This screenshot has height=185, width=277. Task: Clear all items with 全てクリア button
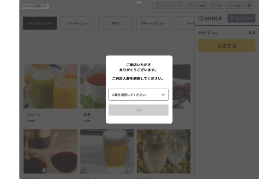coord(241,18)
